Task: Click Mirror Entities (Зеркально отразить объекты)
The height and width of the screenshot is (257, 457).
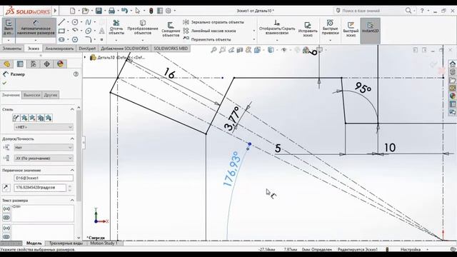Action: click(x=214, y=22)
